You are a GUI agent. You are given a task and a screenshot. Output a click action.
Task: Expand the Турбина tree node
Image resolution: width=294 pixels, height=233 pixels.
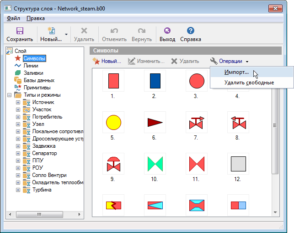coord(18,190)
